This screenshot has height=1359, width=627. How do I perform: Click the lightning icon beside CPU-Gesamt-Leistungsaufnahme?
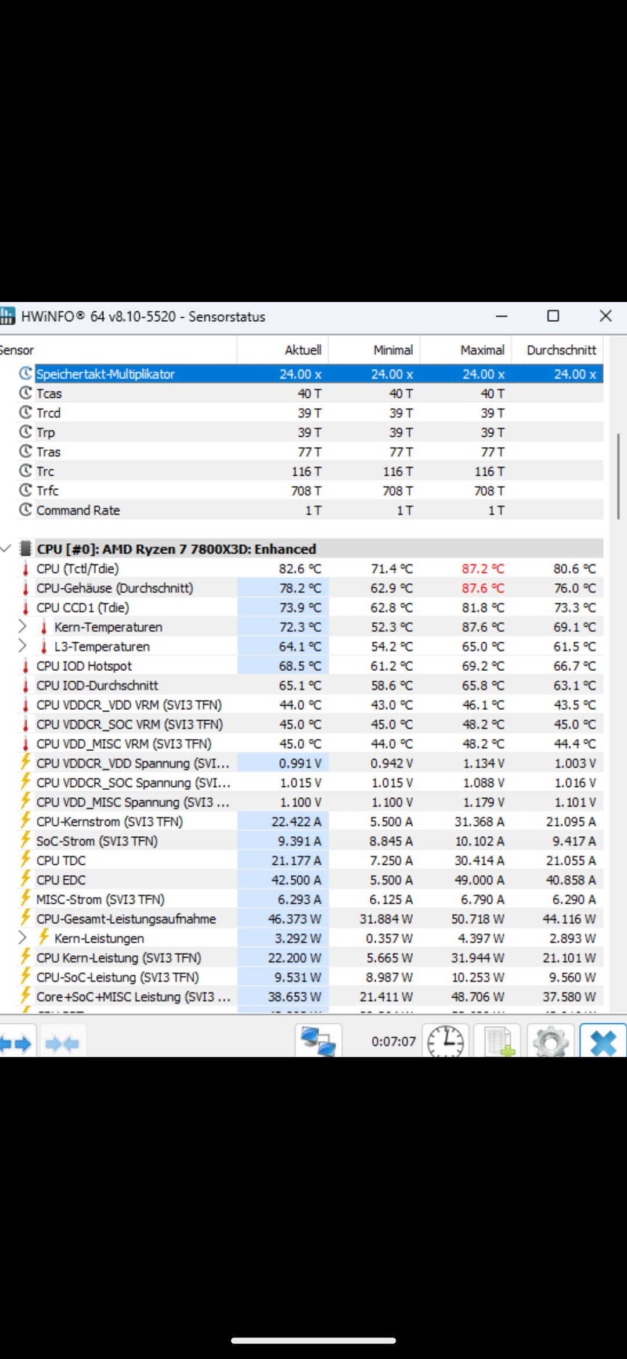point(26,918)
